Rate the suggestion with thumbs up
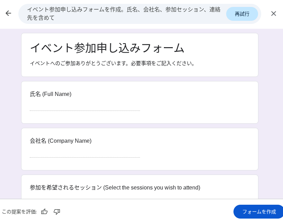 coord(44,212)
